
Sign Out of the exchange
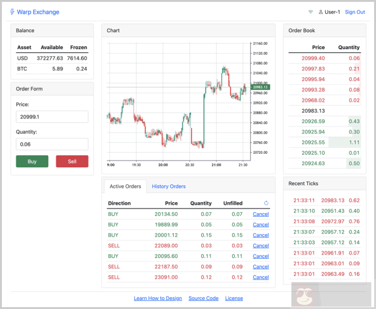[354, 12]
